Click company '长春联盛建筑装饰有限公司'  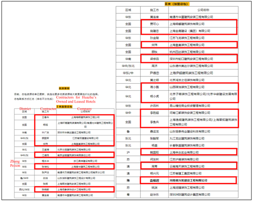pos(187,145)
